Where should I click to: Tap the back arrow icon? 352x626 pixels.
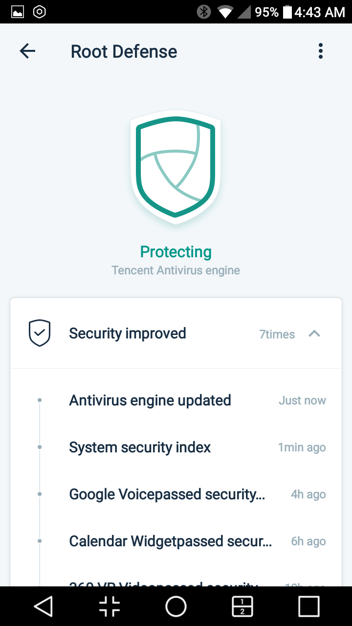[27, 51]
